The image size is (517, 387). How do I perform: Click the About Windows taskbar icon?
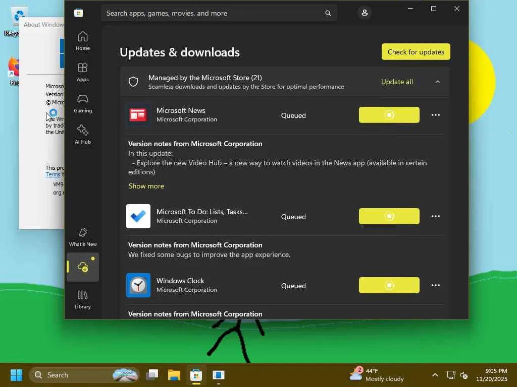pos(218,375)
